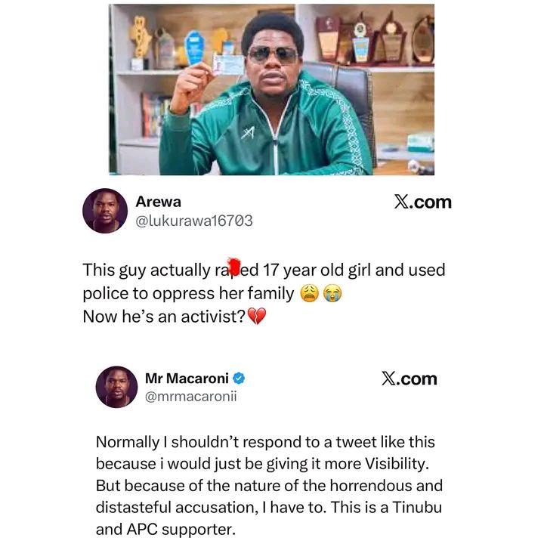Open Mr Macaroni's profile avatar
The image size is (544, 544).
(117, 388)
